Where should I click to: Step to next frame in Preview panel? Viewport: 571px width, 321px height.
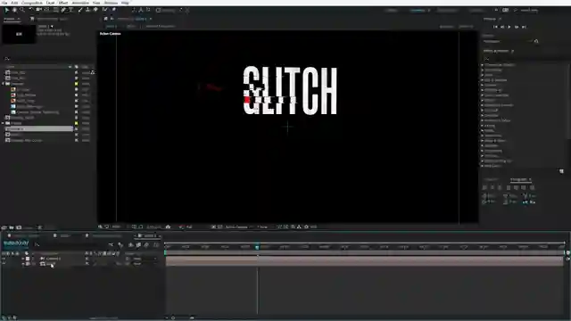517,27
